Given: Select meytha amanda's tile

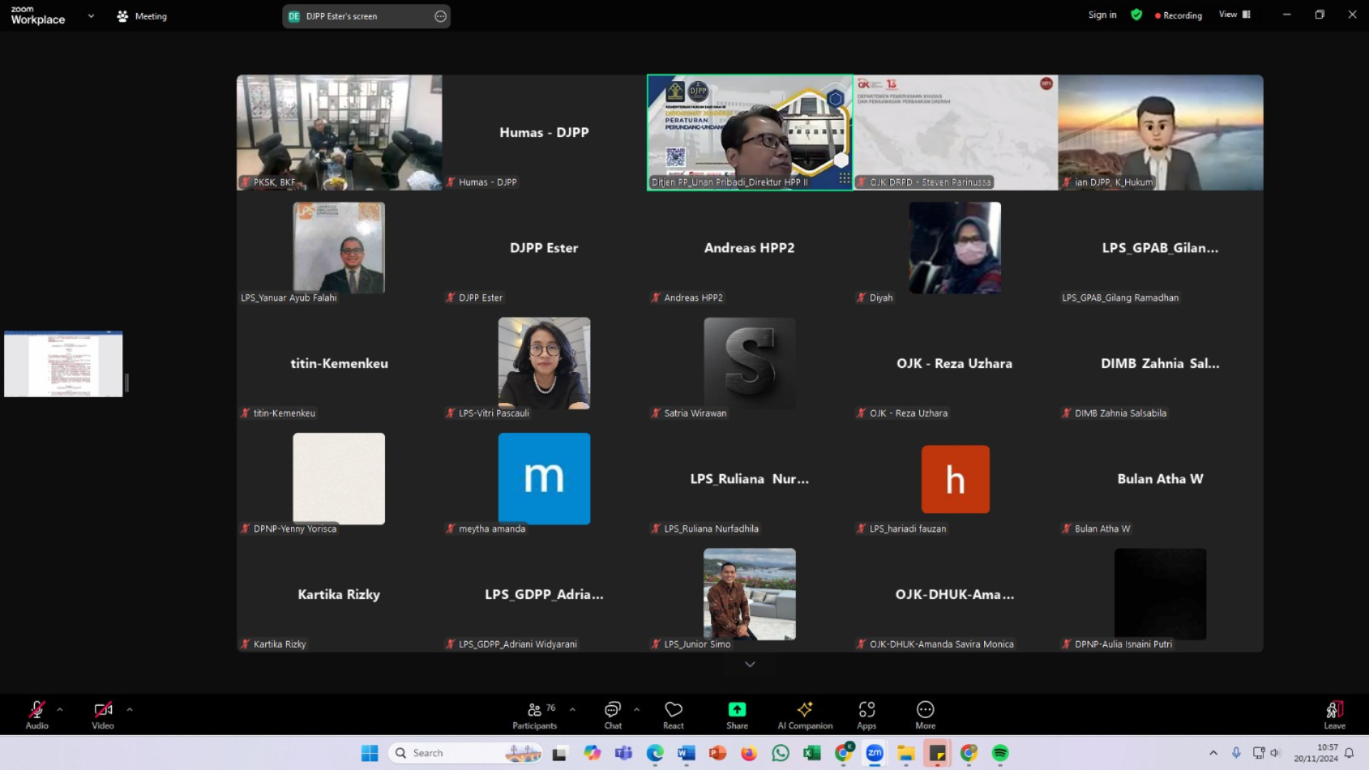Looking at the screenshot, I should [x=544, y=479].
